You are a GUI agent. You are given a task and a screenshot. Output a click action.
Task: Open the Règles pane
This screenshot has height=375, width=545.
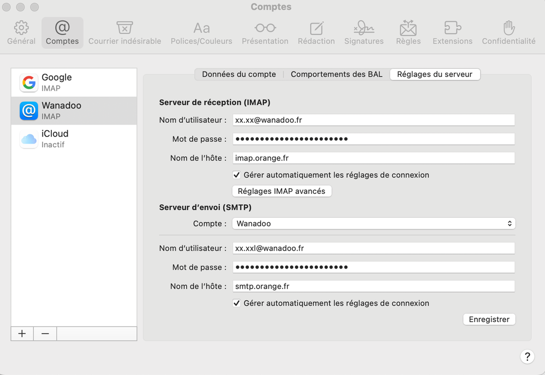pyautogui.click(x=409, y=33)
